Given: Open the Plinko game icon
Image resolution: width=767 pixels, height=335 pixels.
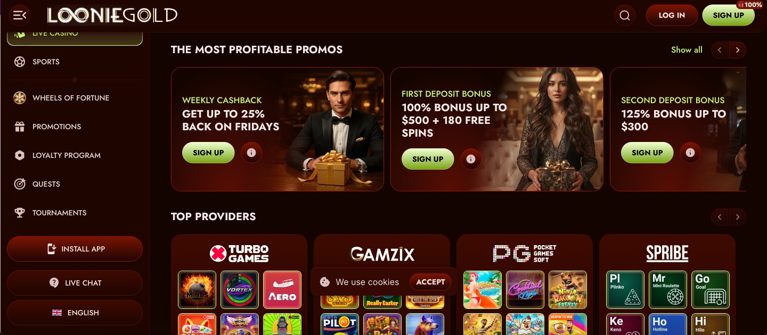Looking at the screenshot, I should click(625, 290).
